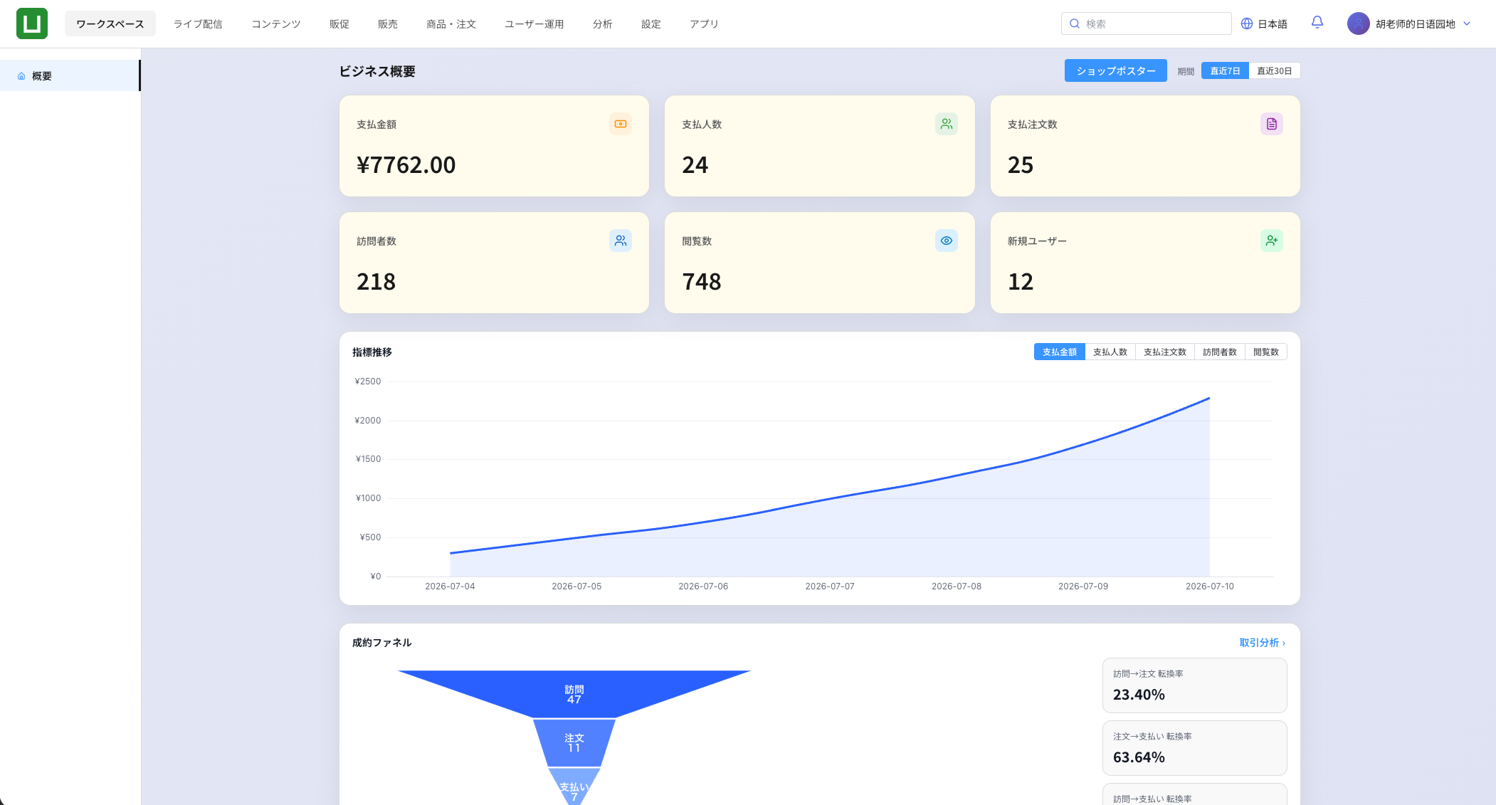The width and height of the screenshot is (1496, 805).
Task: Open the 販売 menu
Action: (x=388, y=23)
